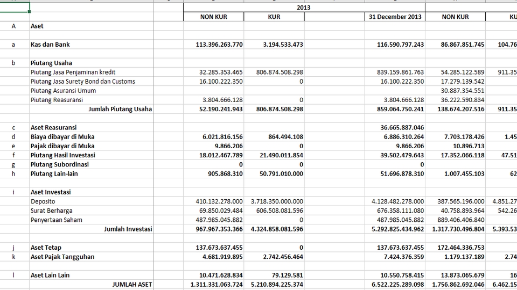Viewport: 517px width, 290px height.
Task: Click 'Pajak dibayar di Muka' label cell
Action: click(92, 146)
